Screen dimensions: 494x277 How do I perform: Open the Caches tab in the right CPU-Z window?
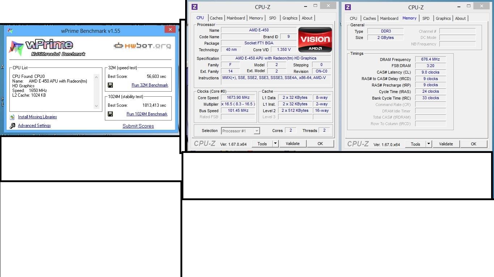[370, 18]
